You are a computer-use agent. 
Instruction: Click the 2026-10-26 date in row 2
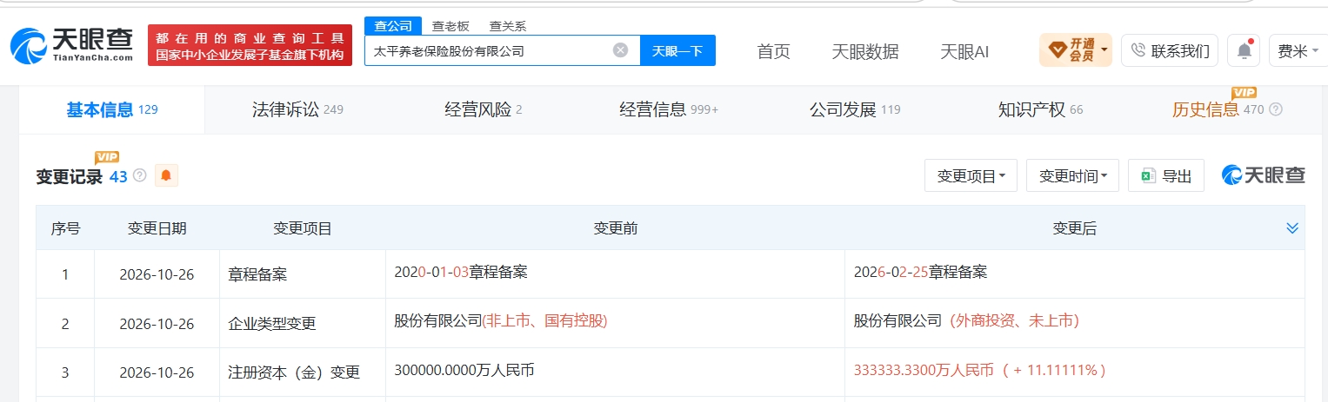157,323
